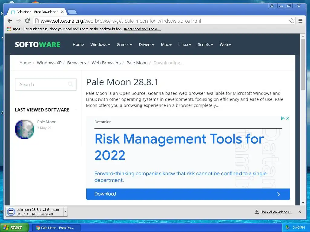Image resolution: width=310 pixels, height=232 pixels.
Task: Close the downloads bar
Action: tap(299, 212)
